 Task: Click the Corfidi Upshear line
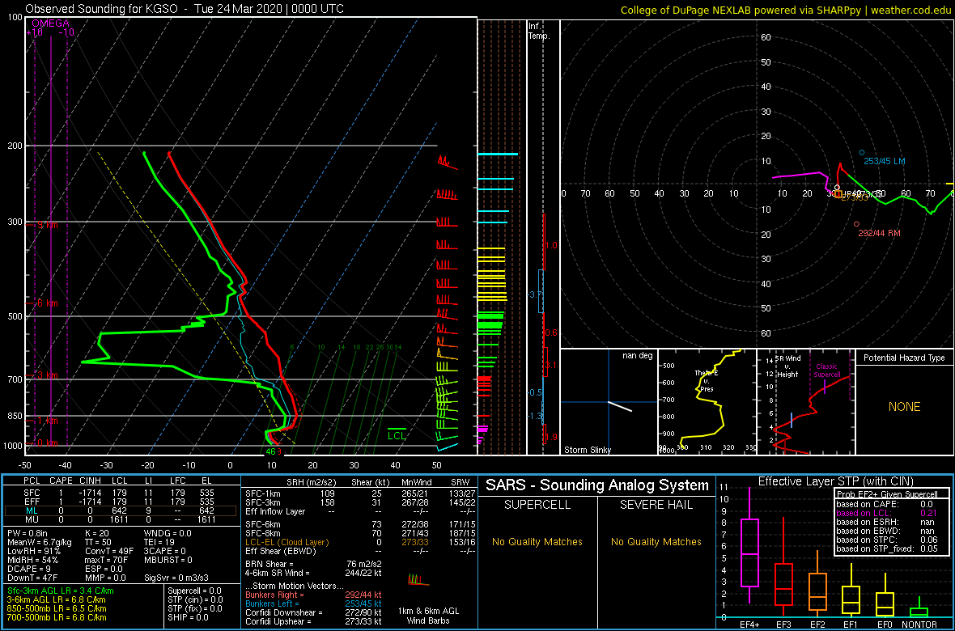tap(314, 622)
